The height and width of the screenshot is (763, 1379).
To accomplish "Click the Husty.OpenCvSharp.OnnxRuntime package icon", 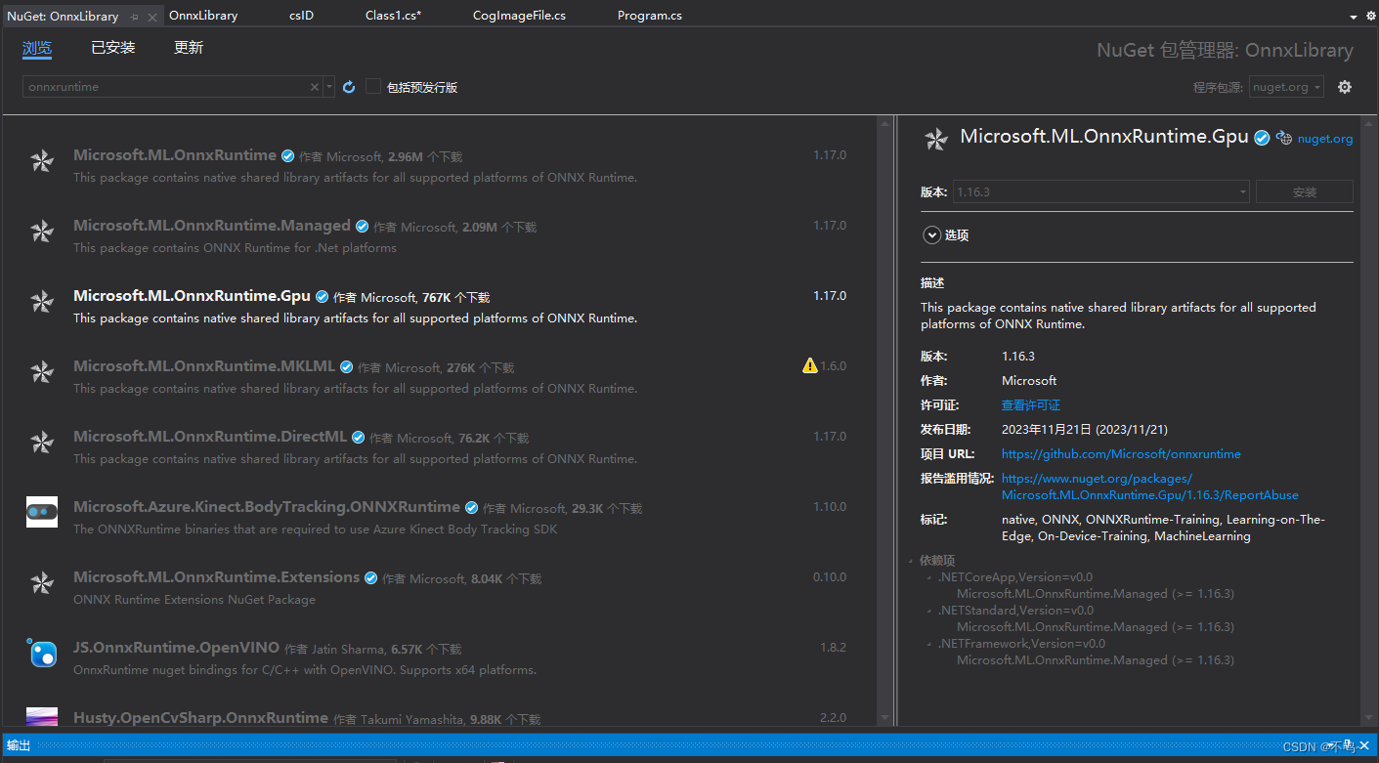I will pos(41,716).
